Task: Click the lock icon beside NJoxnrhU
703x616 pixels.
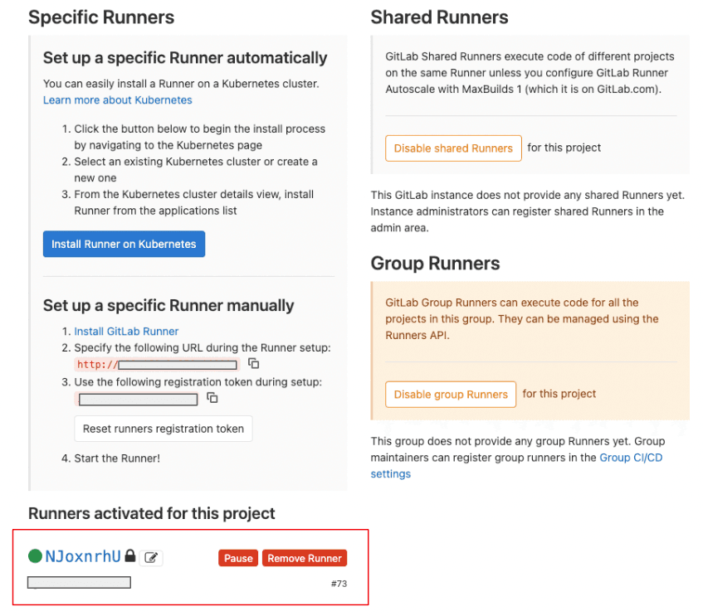Action: pos(129,557)
